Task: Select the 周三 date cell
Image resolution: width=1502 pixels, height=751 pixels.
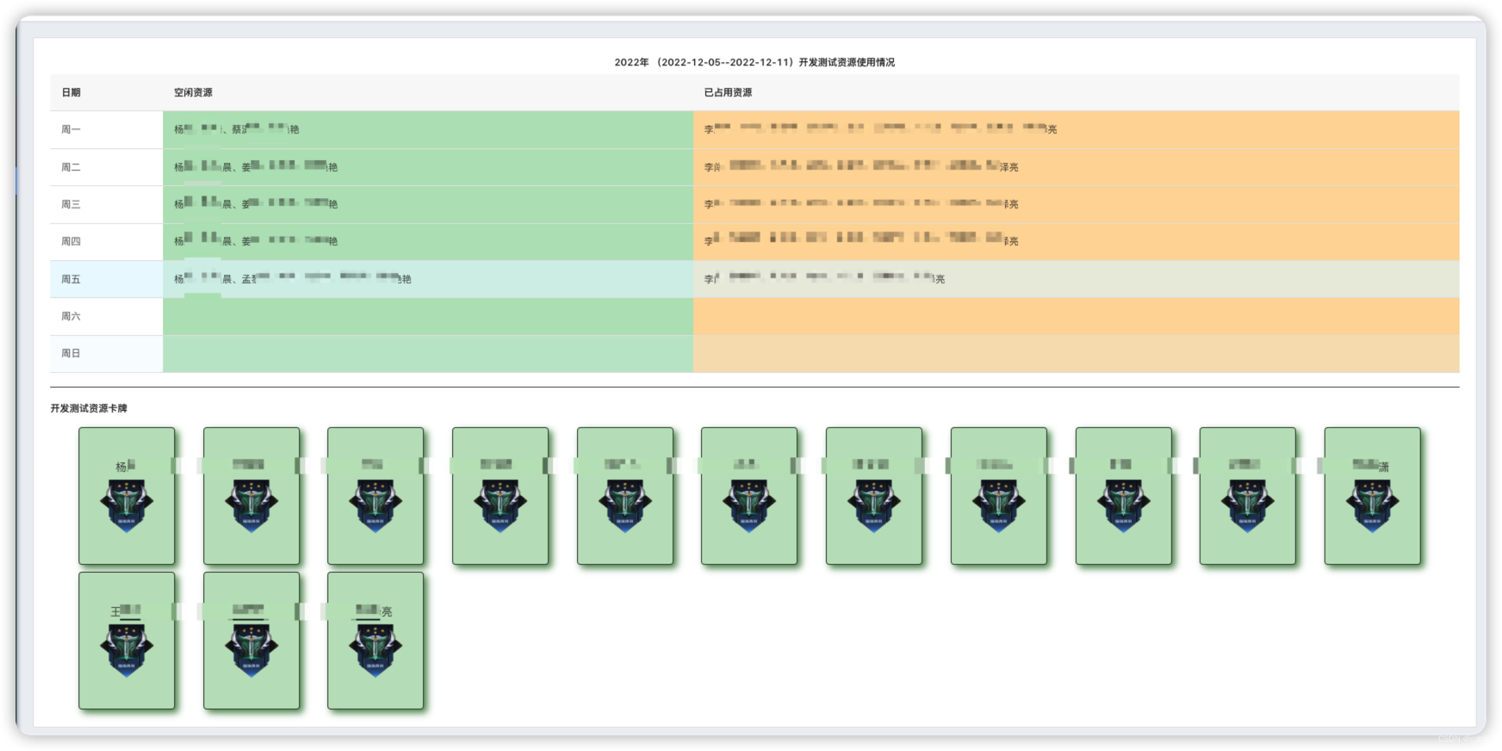Action: click(x=106, y=204)
